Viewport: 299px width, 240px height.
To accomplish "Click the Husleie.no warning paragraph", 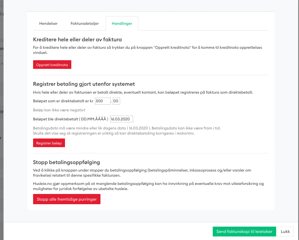I will tap(148, 186).
